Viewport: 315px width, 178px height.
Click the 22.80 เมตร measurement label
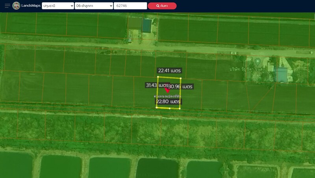click(168, 101)
